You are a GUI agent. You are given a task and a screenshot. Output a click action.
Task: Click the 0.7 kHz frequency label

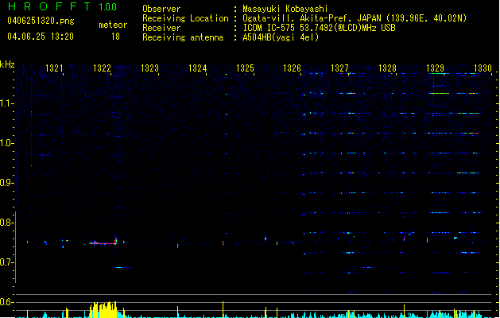click(x=6, y=262)
